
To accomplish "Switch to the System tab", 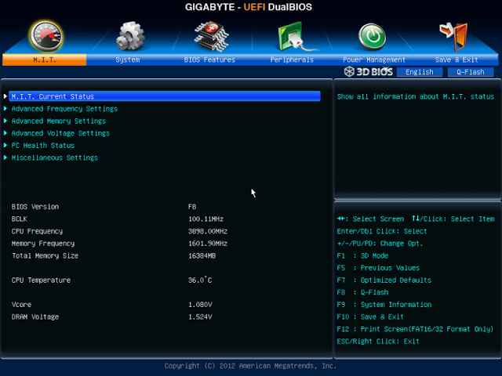I will pyautogui.click(x=127, y=60).
